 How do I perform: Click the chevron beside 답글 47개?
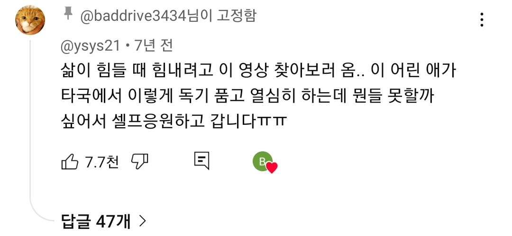pos(142,221)
